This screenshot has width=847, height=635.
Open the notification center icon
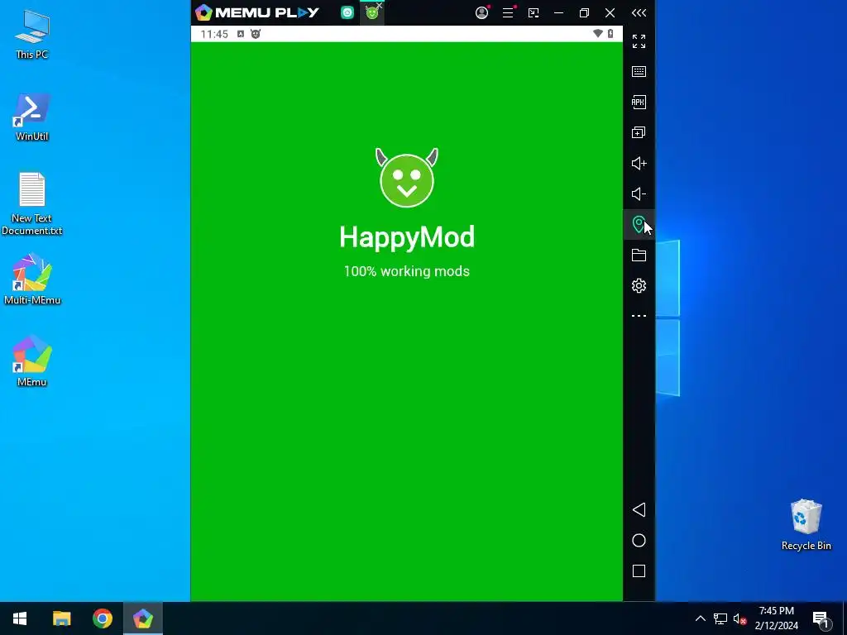click(x=821, y=618)
